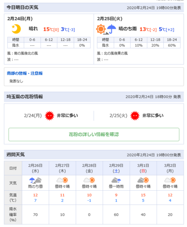Select the 2月28日(金) column header
This screenshot has height=227, width=187.
pyautogui.click(x=89, y=168)
